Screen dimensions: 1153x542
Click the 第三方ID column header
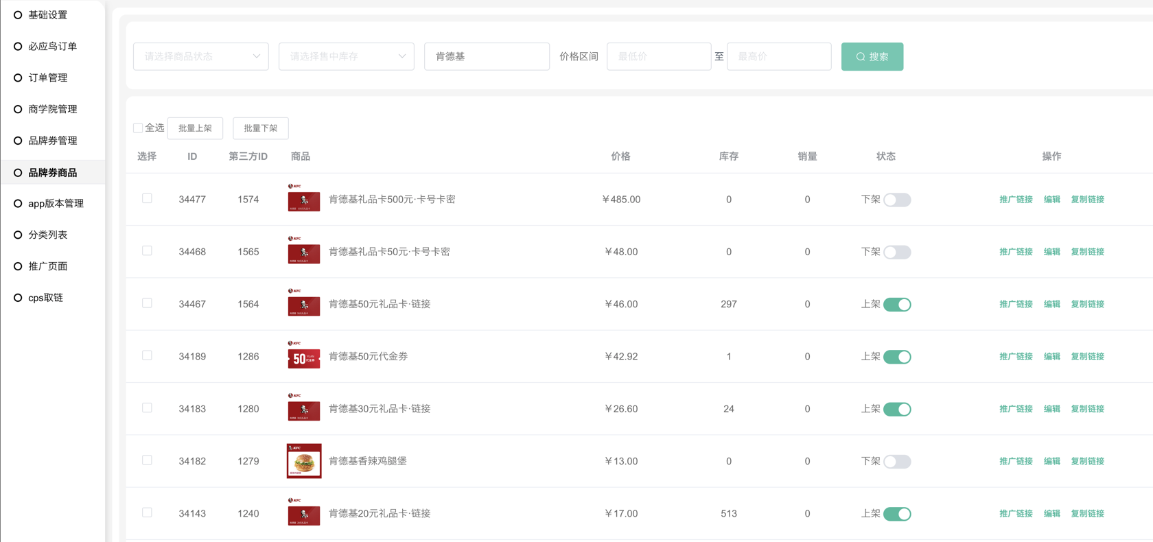tap(248, 156)
